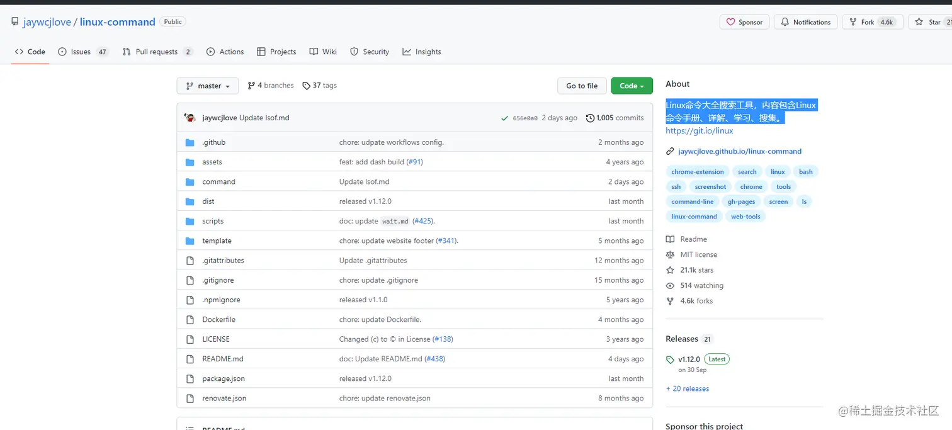View the Insights tab
Viewport: 952px width, 430px height.
[422, 52]
